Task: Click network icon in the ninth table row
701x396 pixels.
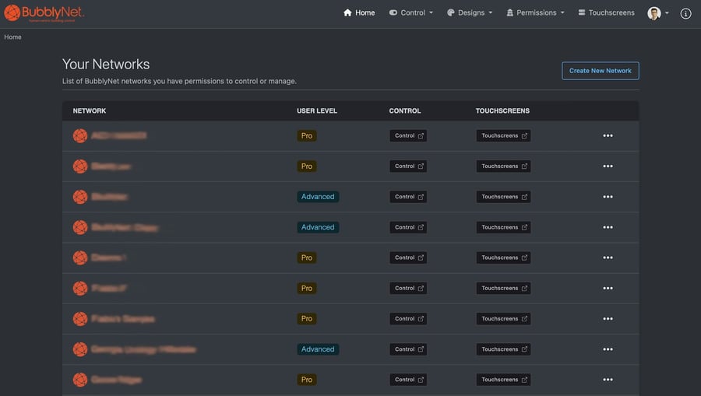Action: [80, 380]
